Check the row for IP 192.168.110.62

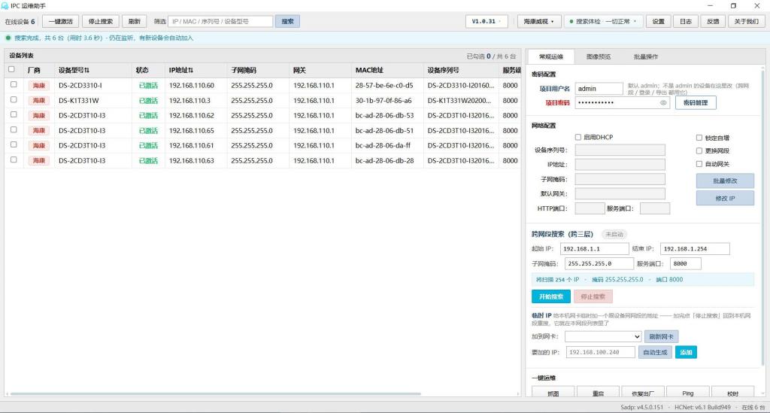coord(14,114)
